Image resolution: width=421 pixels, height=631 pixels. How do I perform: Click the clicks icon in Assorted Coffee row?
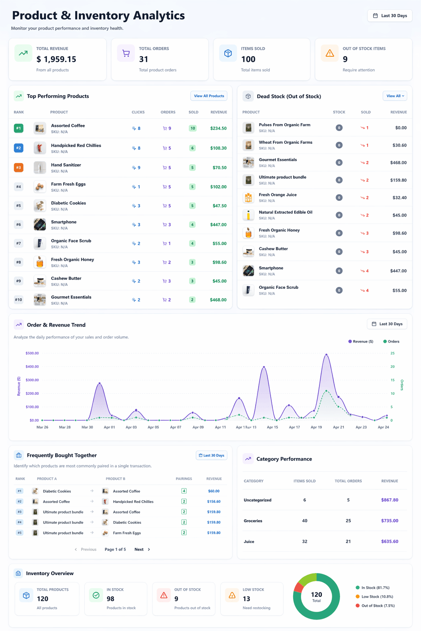[134, 129]
